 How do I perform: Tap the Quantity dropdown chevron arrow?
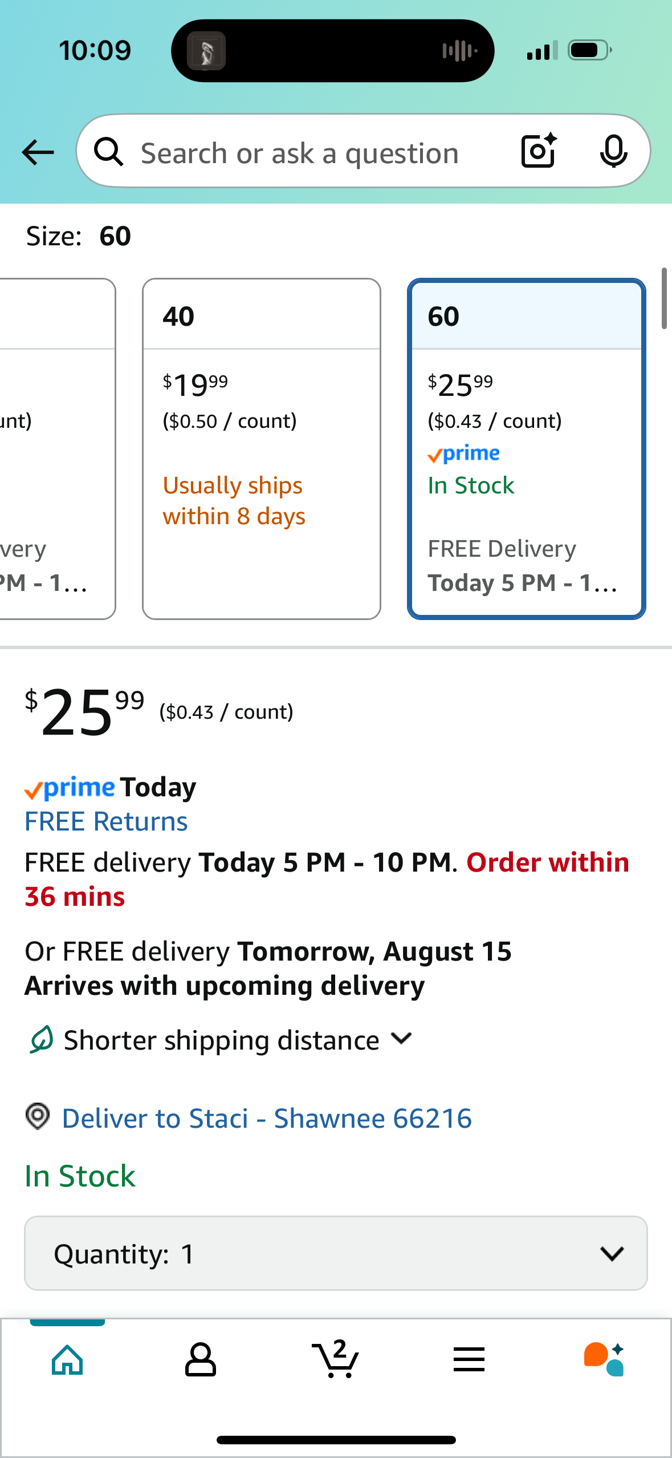(x=612, y=1253)
